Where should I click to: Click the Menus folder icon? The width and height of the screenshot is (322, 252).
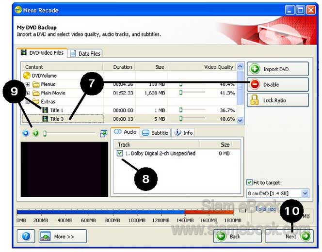click(x=36, y=84)
